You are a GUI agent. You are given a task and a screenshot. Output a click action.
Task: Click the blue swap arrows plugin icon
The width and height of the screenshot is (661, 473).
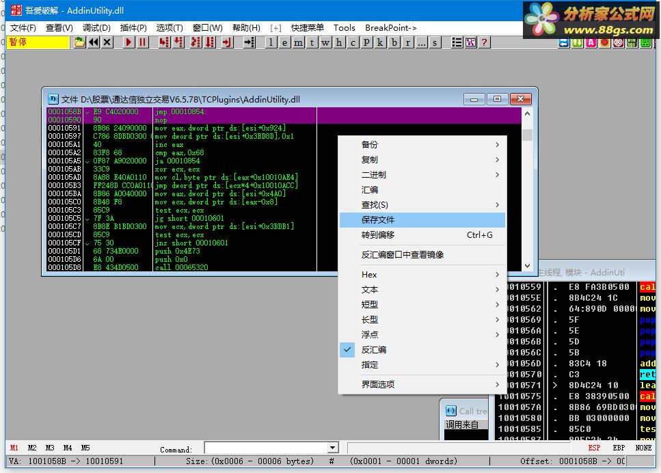(x=564, y=42)
